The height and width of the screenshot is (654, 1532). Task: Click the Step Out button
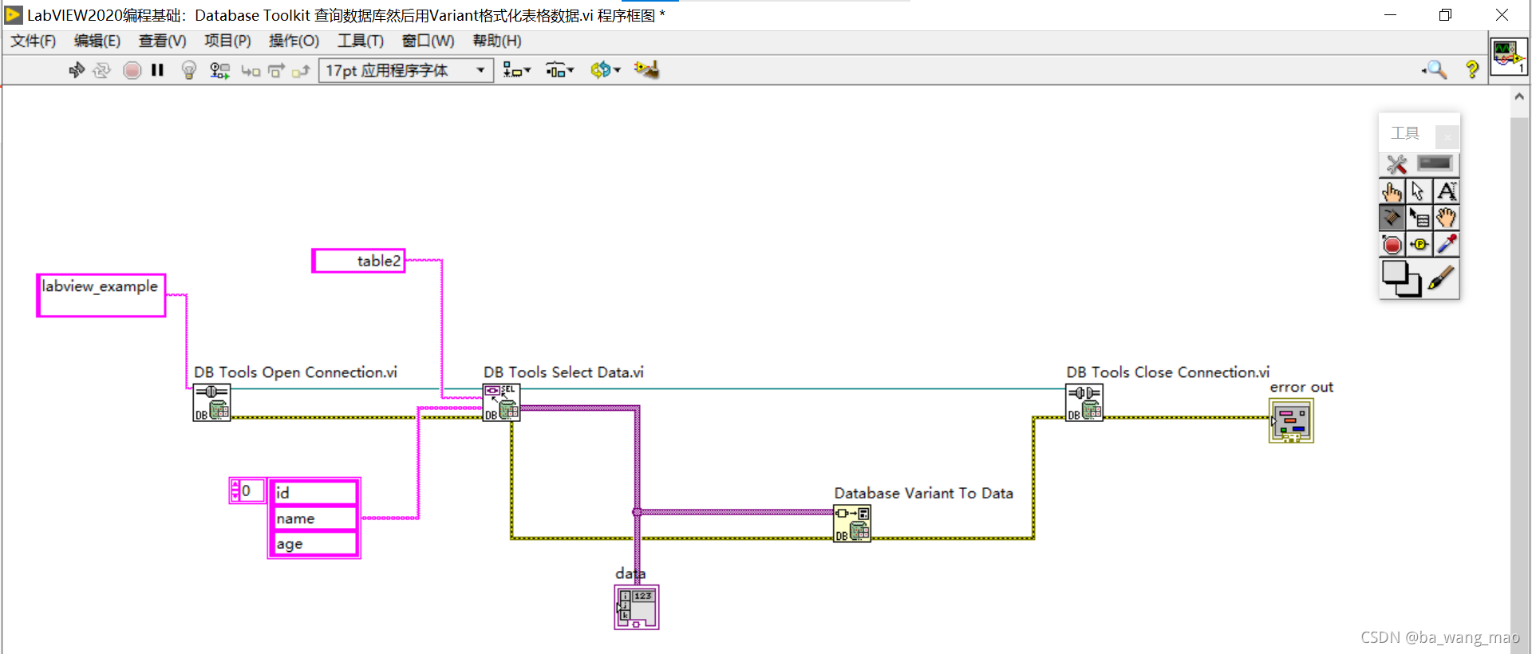(x=301, y=71)
